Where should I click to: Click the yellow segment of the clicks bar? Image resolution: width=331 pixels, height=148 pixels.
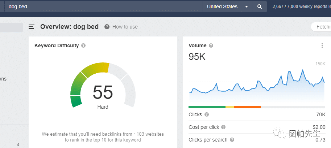(x=229, y=107)
